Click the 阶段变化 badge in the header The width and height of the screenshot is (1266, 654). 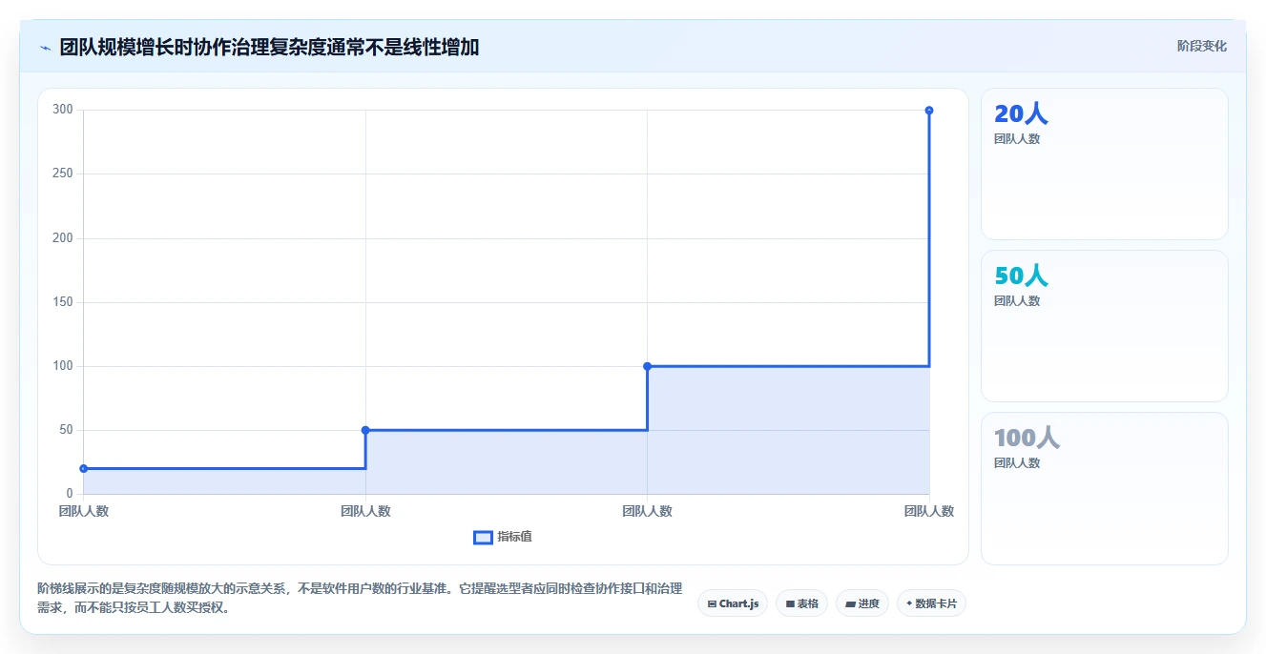pos(1201,46)
